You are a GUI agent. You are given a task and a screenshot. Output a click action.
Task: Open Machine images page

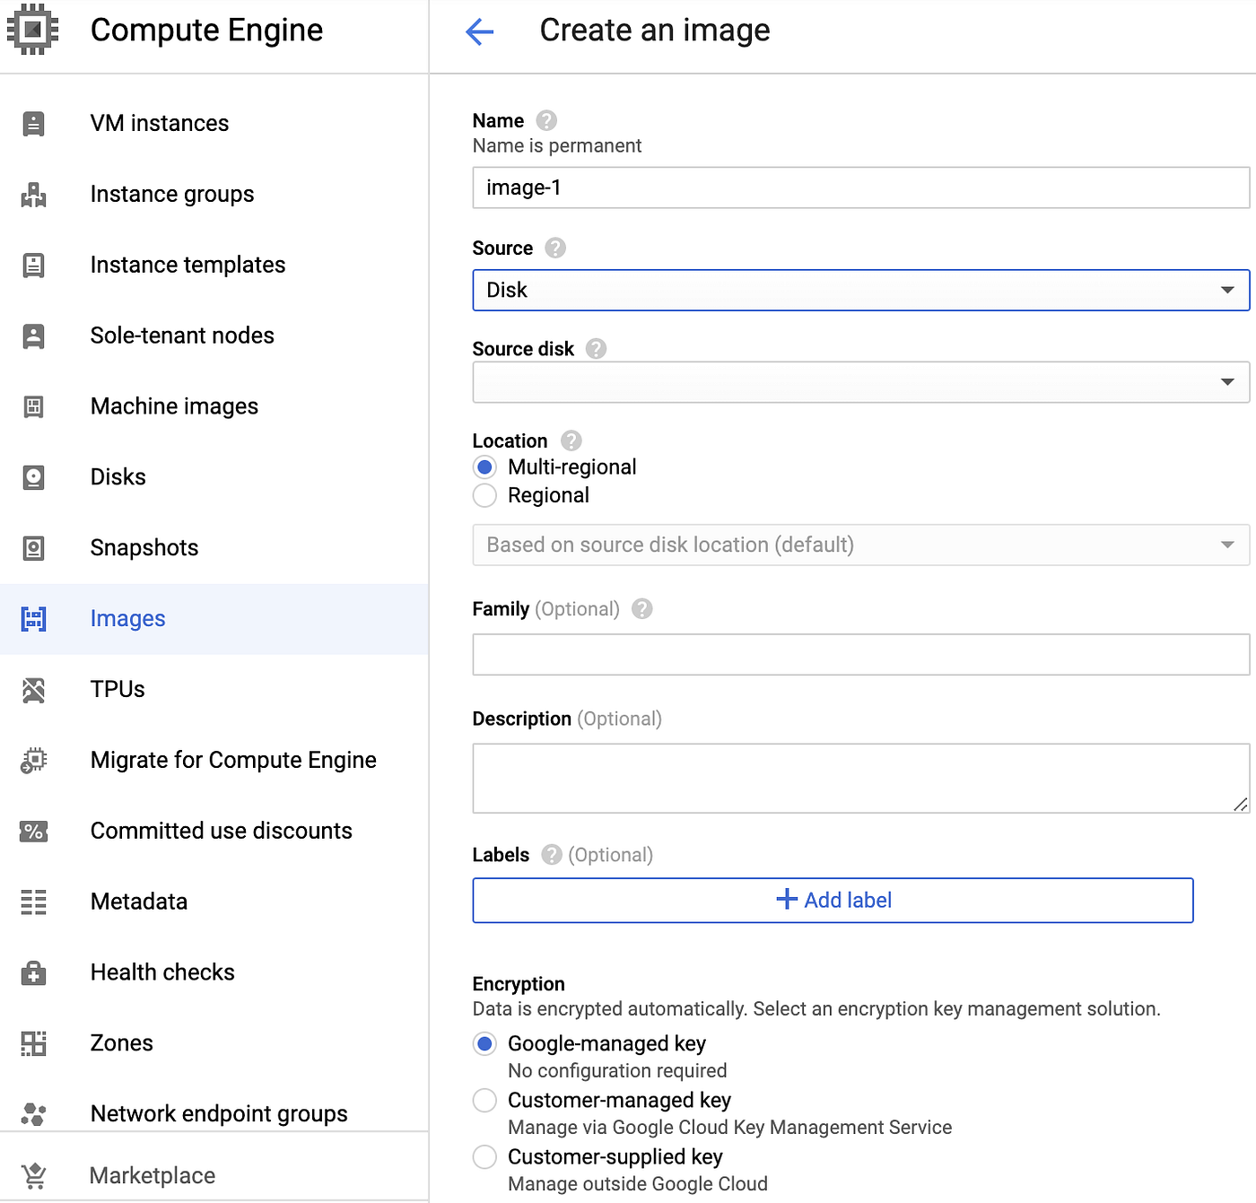tap(214, 407)
